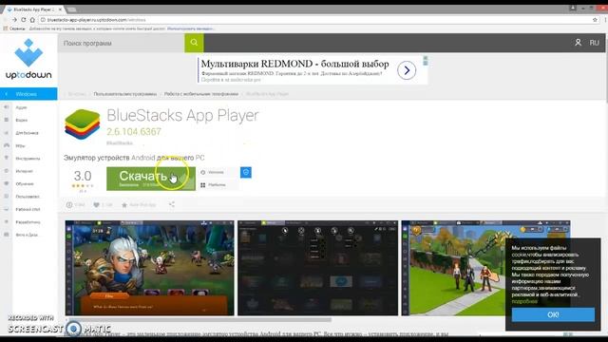Open the Обучение category
The width and height of the screenshot is (608, 342).
[x=25, y=183]
